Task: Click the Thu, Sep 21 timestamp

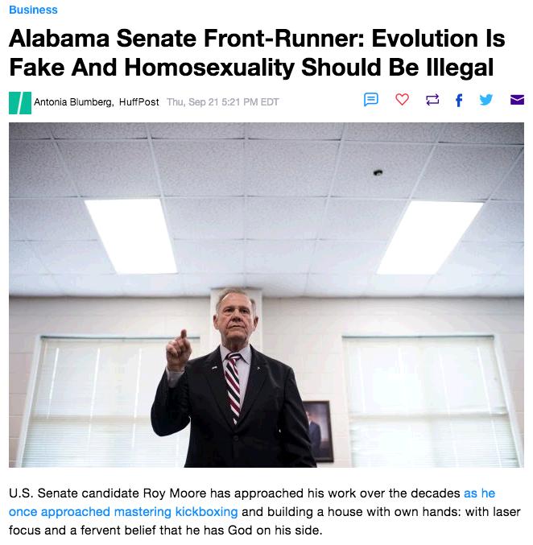Action: pos(223,102)
